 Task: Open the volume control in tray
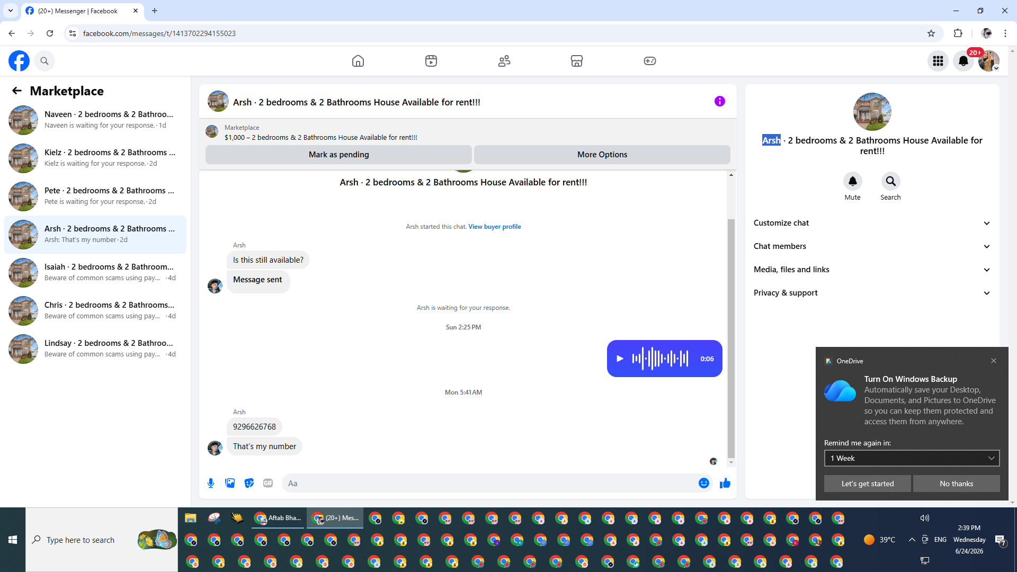point(925,518)
